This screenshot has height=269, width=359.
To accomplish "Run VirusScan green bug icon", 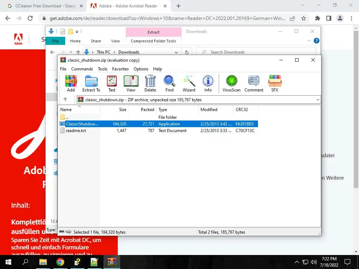I will point(231,83).
